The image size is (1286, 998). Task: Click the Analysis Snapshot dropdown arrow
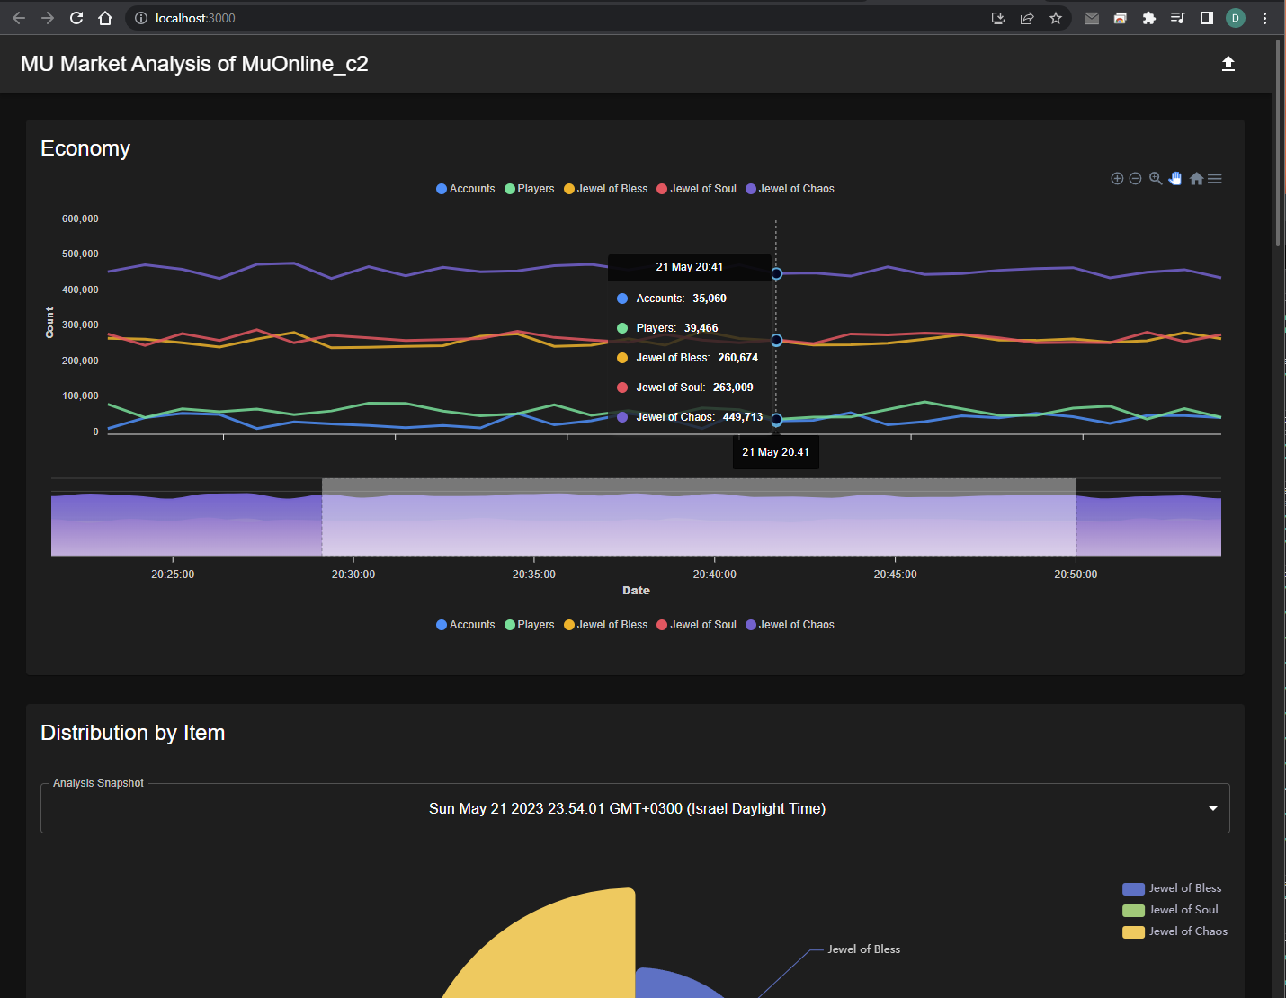point(1213,808)
